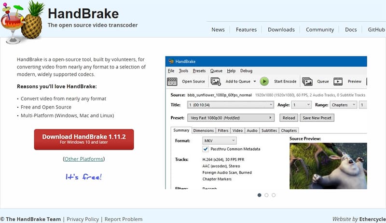Click the bbb_sunflower_1080p_60fps_normal source name
The image size is (386, 223).
pyautogui.click(x=220, y=95)
